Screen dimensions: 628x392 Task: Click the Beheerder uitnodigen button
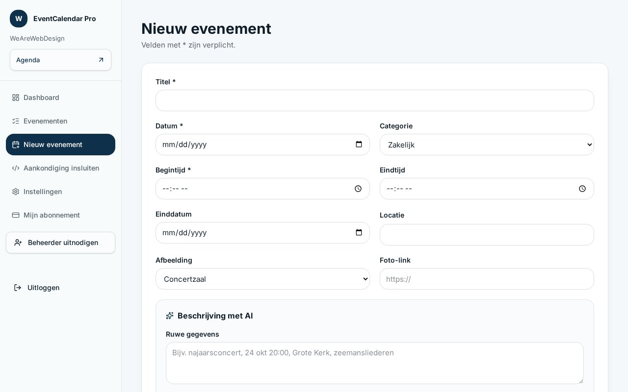(60, 243)
